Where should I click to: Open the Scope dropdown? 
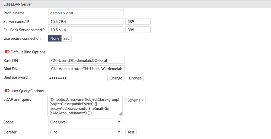[x=85, y=122]
